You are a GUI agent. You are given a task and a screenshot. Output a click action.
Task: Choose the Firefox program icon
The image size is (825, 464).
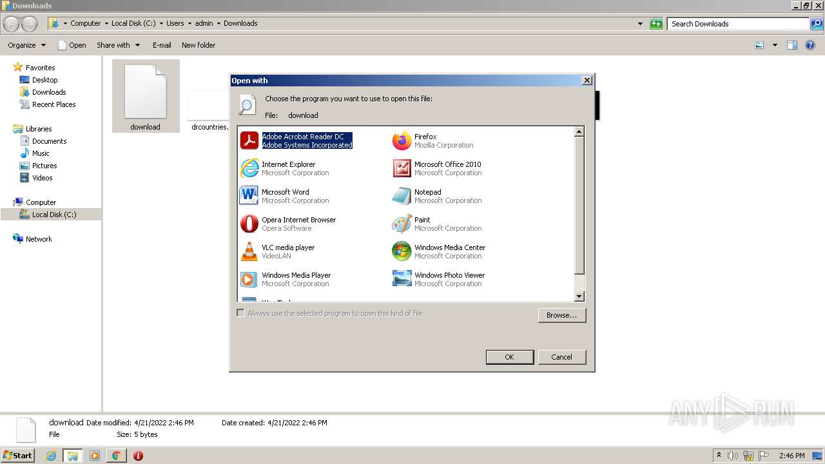402,140
